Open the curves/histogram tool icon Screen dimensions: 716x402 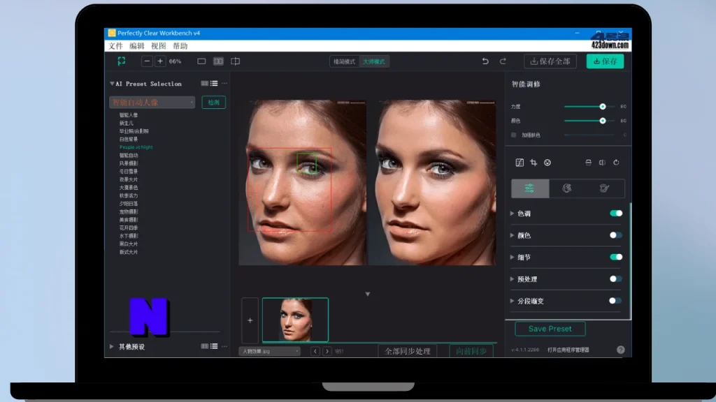click(520, 163)
